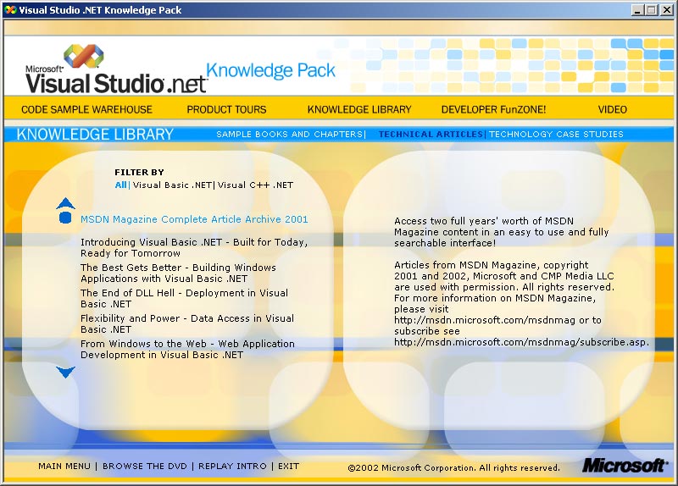This screenshot has height=486, width=678.
Task: Maximize the Knowledge Pack window
Action: click(x=651, y=10)
